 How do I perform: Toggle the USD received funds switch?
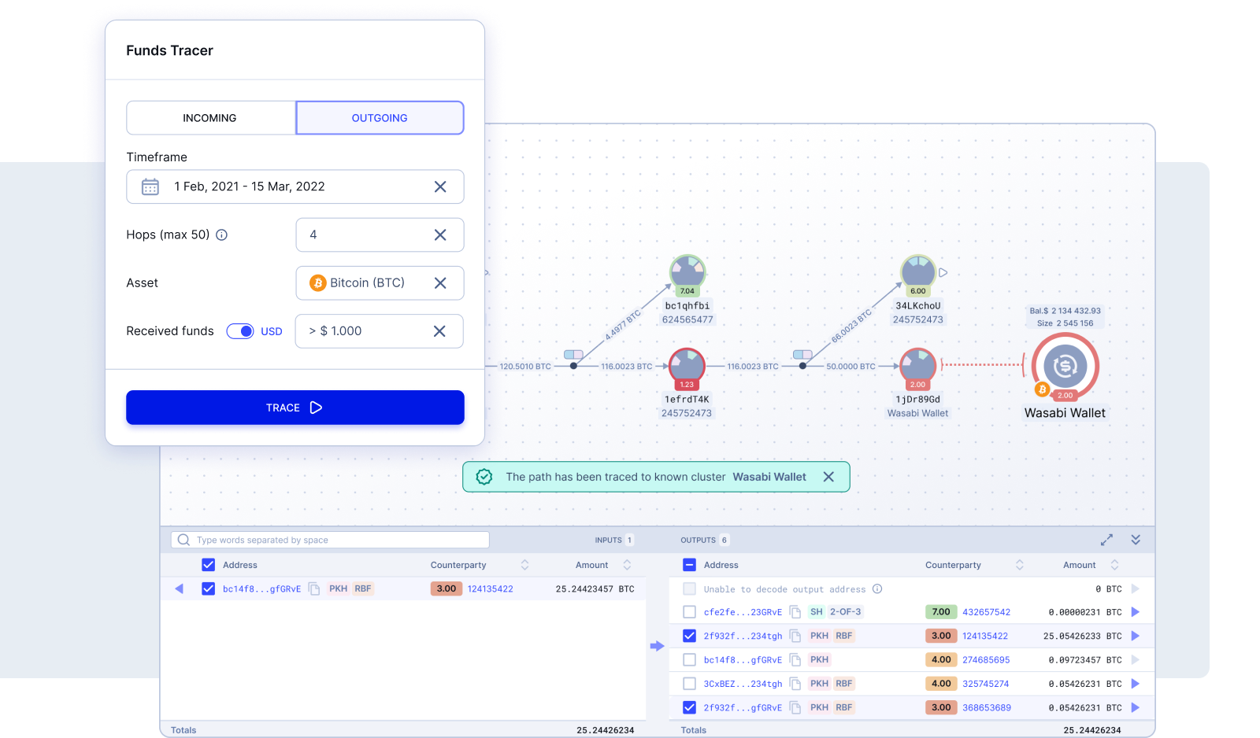[240, 331]
